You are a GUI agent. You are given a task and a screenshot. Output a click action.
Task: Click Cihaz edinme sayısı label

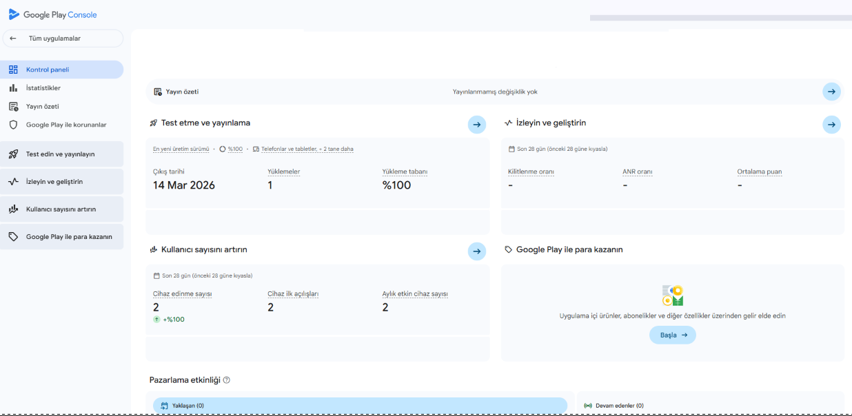point(182,294)
